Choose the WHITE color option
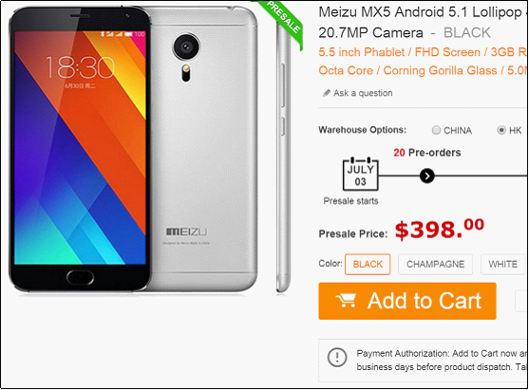 point(503,264)
